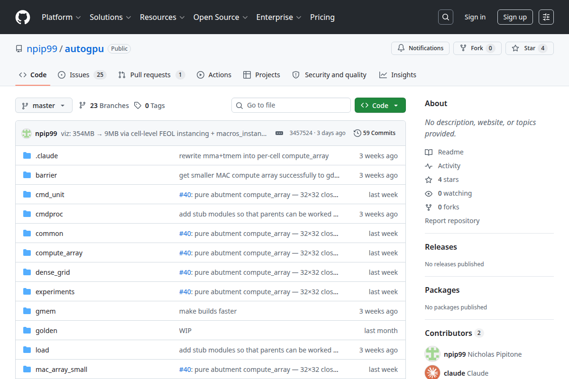Expand the Resources menu

tap(162, 17)
